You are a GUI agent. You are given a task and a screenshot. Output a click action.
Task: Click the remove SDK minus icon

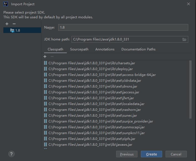(14, 24)
